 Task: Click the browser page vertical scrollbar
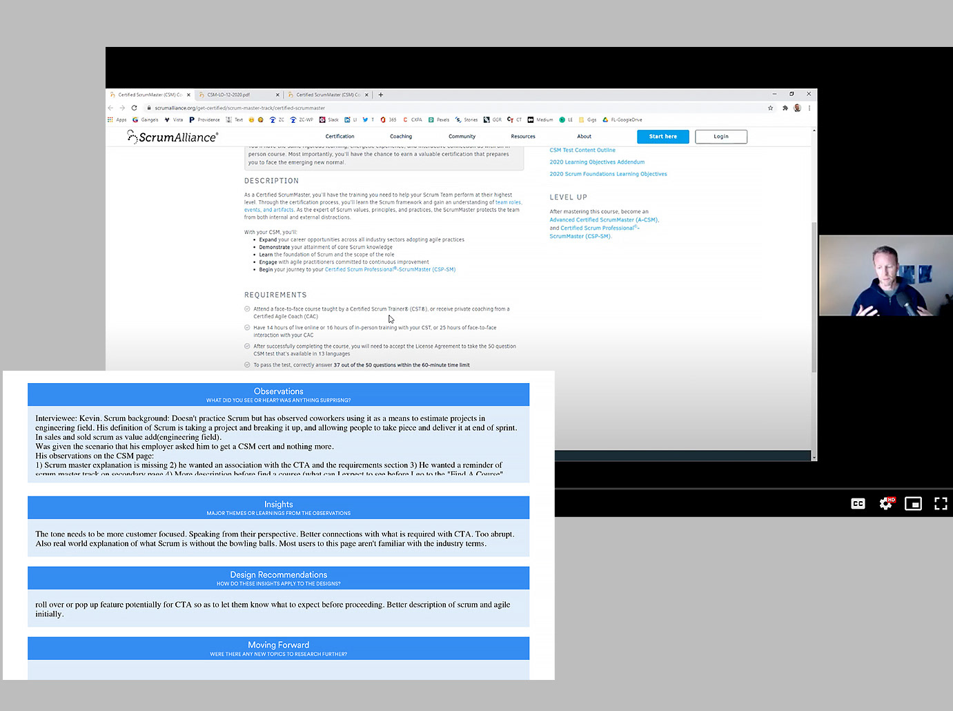click(814, 297)
